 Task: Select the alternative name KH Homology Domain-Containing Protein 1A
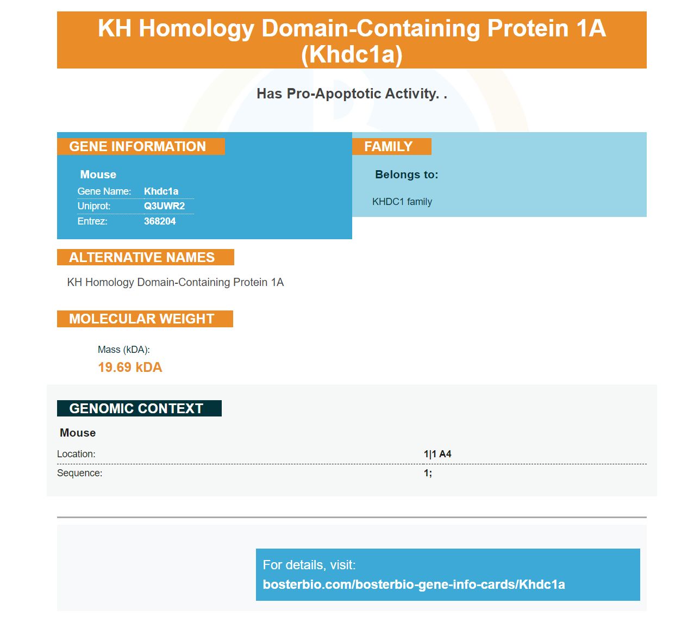click(176, 282)
